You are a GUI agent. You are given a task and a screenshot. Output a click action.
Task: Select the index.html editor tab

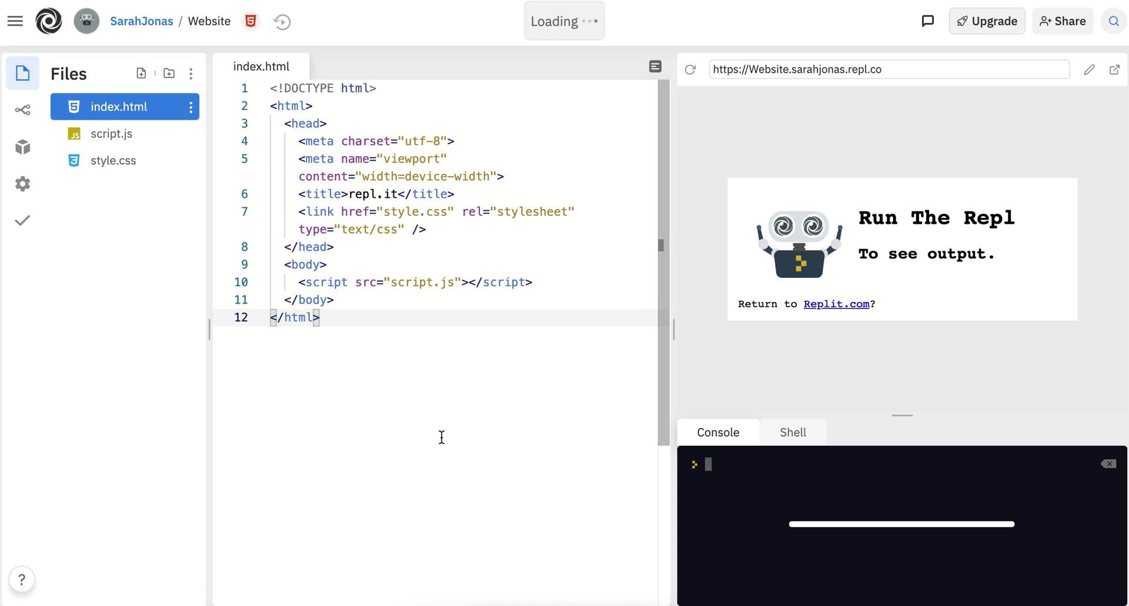(260, 66)
